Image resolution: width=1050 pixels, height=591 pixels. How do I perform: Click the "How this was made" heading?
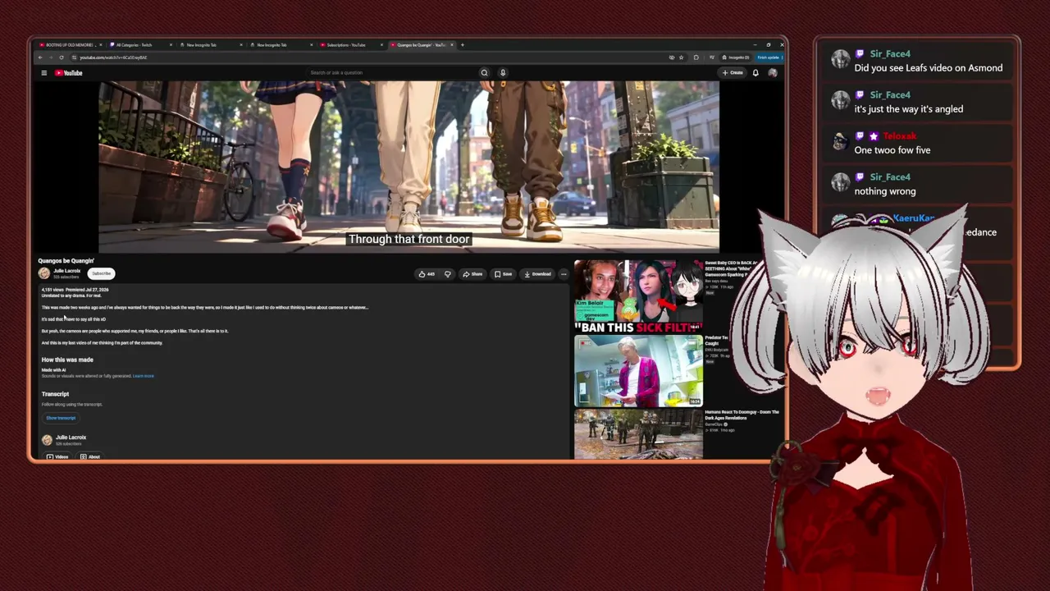[x=67, y=360]
